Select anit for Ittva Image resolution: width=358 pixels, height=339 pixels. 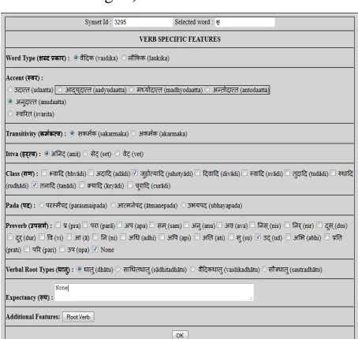pos(47,154)
